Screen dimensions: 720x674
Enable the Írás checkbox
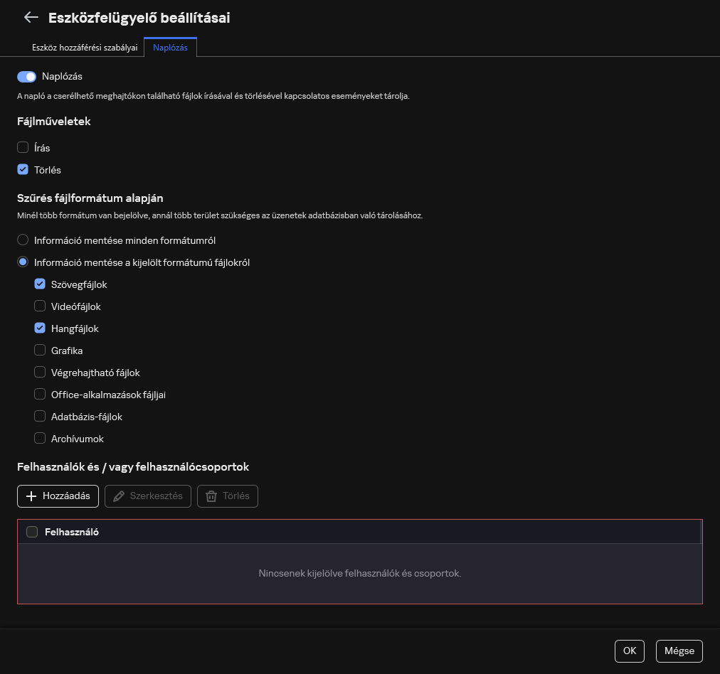(x=23, y=148)
